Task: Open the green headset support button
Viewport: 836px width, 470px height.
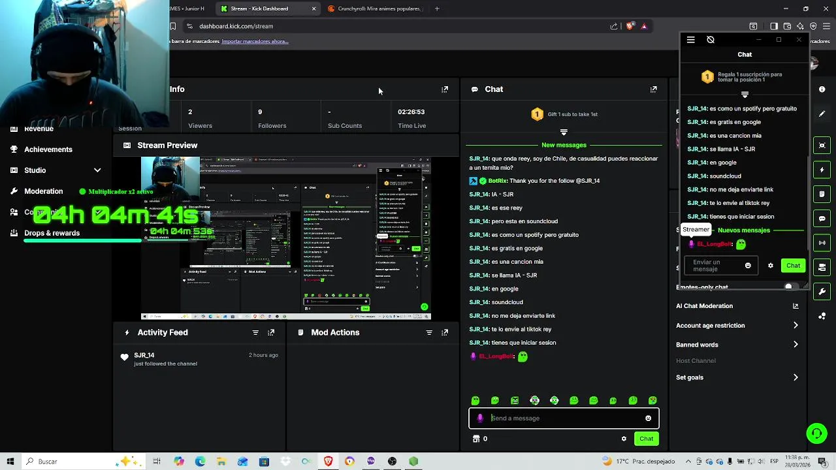Action: click(816, 433)
